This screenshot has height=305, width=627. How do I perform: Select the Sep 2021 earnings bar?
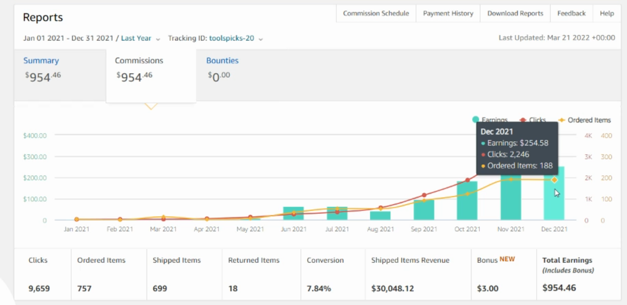424,210
